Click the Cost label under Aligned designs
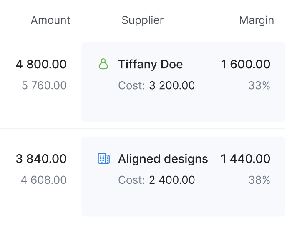This screenshot has width=307, height=225. pyautogui.click(x=131, y=180)
